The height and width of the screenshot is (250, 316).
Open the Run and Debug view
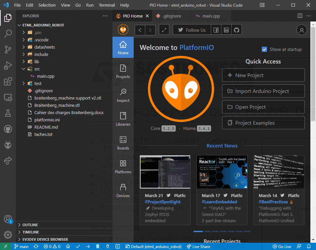[8, 65]
